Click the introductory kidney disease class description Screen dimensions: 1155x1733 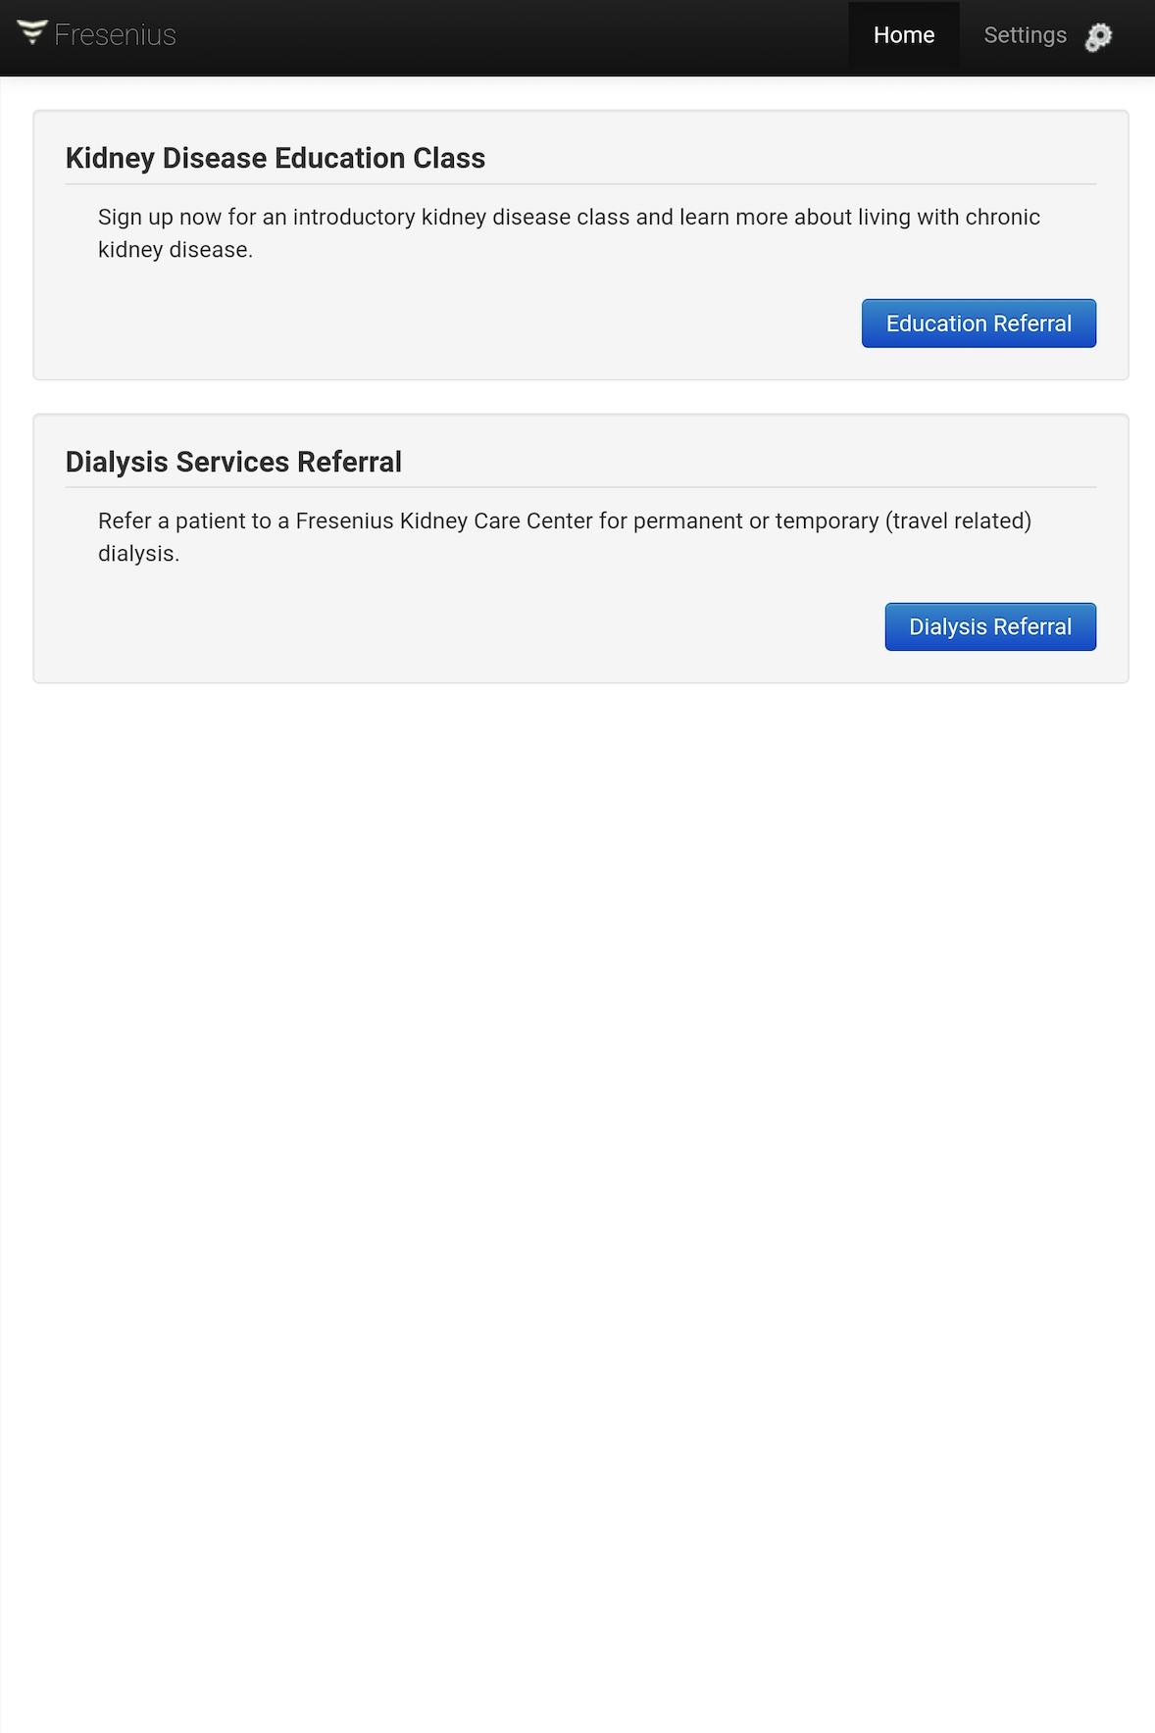tap(569, 233)
